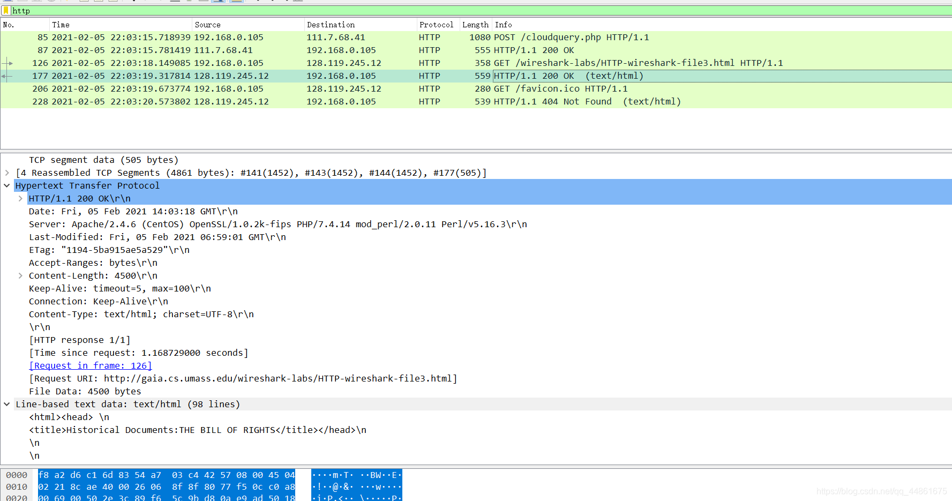Click destination 128.119.245.12 in packet 206

(x=344, y=89)
